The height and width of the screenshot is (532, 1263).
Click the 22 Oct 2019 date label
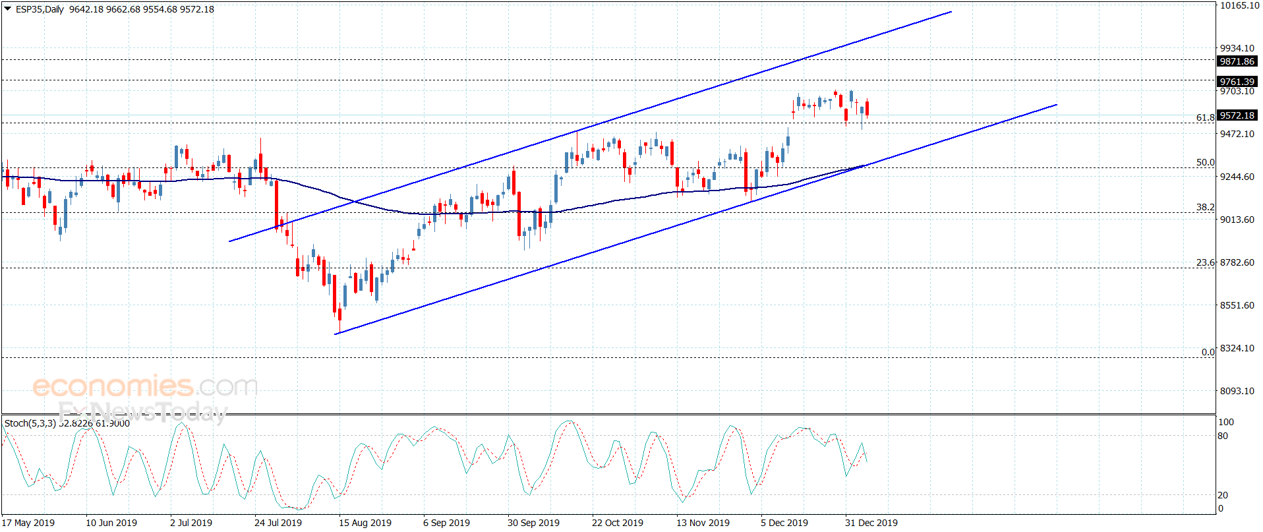pyautogui.click(x=618, y=523)
